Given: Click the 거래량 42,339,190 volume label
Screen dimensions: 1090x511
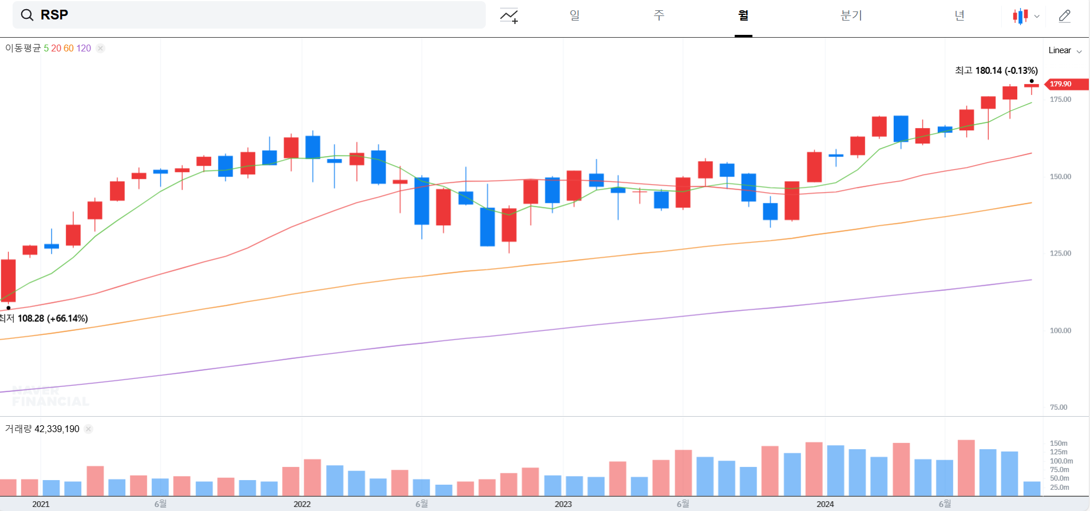Looking at the screenshot, I should tap(42, 429).
